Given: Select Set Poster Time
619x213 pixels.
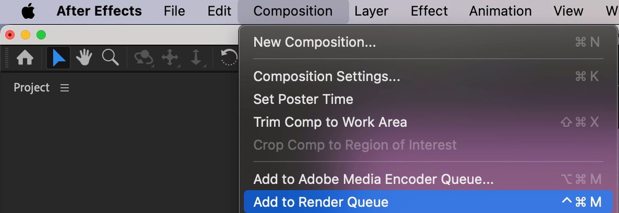Looking at the screenshot, I should [x=303, y=99].
